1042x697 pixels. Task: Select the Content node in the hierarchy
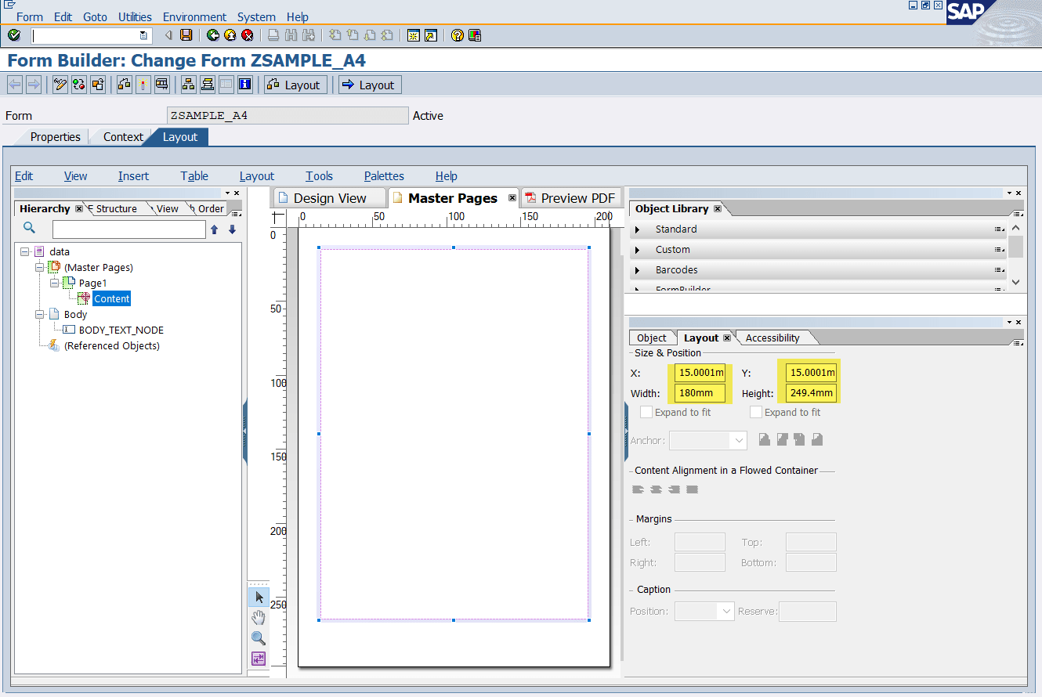(111, 298)
